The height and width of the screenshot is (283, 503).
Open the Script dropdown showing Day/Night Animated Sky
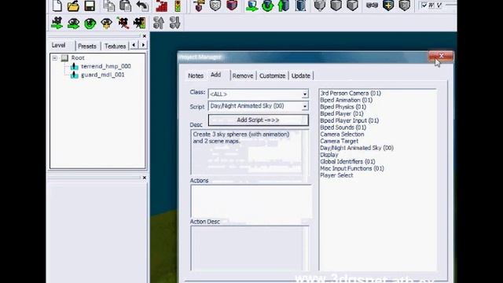click(x=259, y=106)
